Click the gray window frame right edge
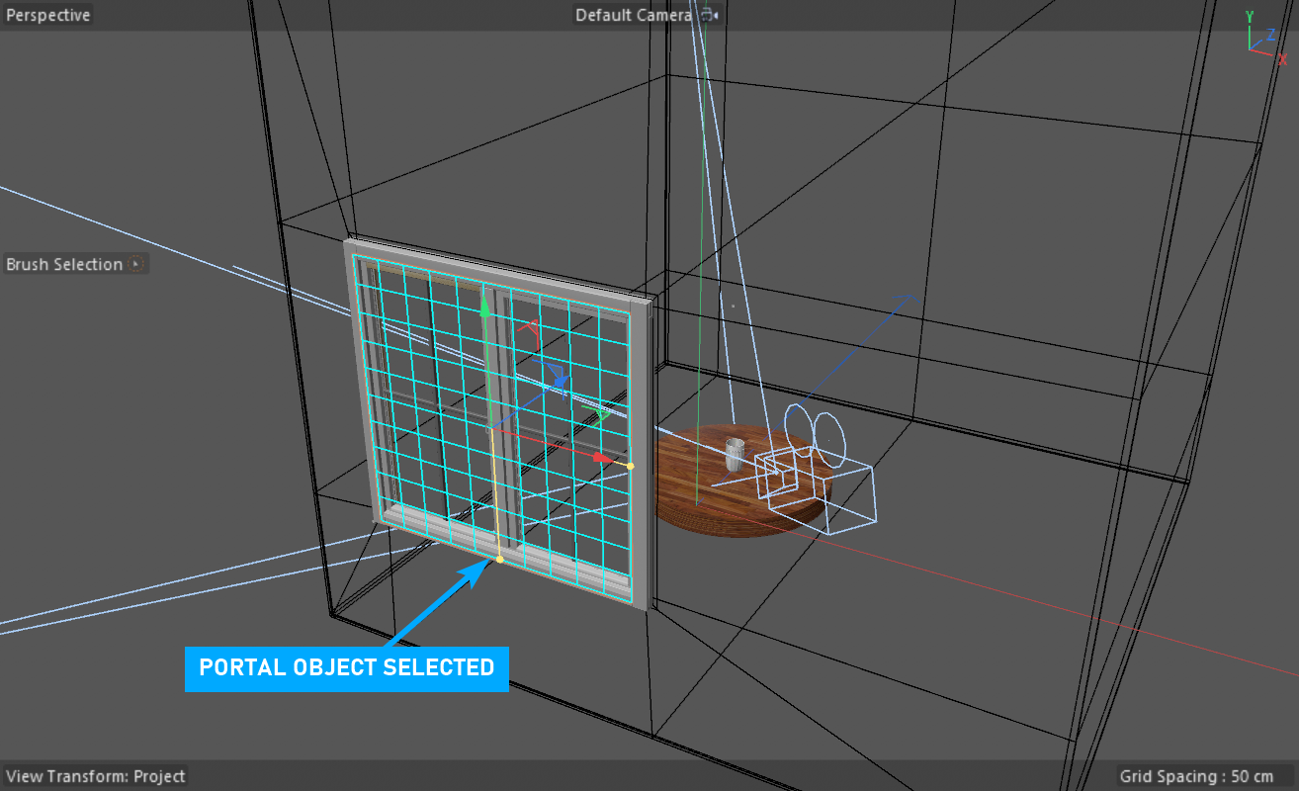 647,455
